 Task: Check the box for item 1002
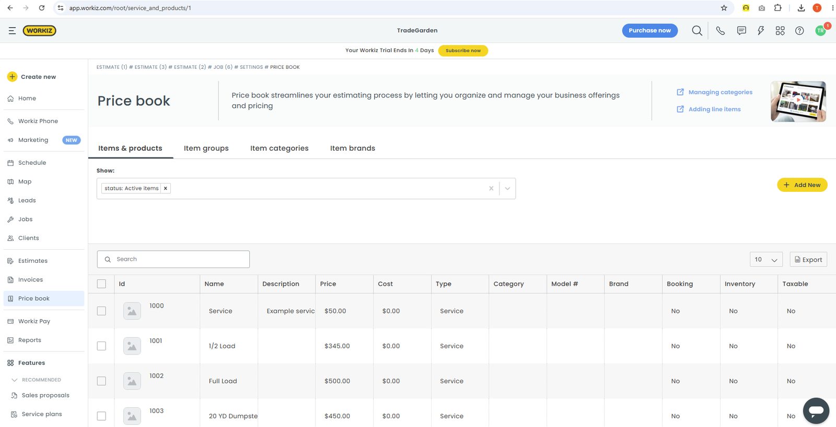101,381
